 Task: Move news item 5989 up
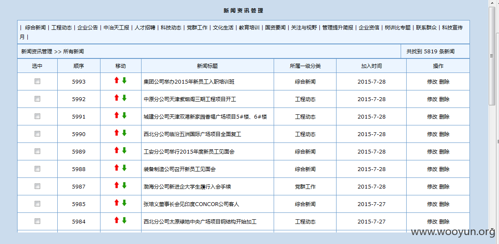[116, 151]
